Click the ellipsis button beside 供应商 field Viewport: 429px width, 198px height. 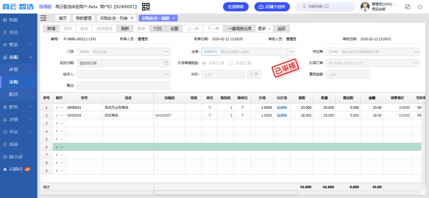[416, 52]
